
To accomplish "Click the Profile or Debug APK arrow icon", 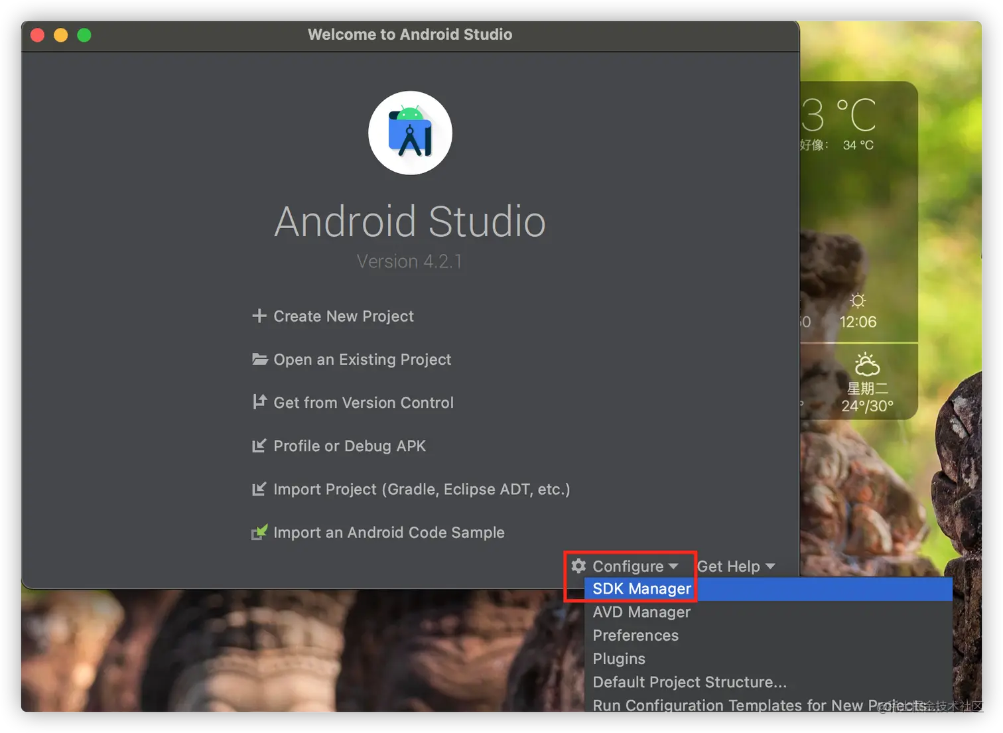I will coord(259,446).
